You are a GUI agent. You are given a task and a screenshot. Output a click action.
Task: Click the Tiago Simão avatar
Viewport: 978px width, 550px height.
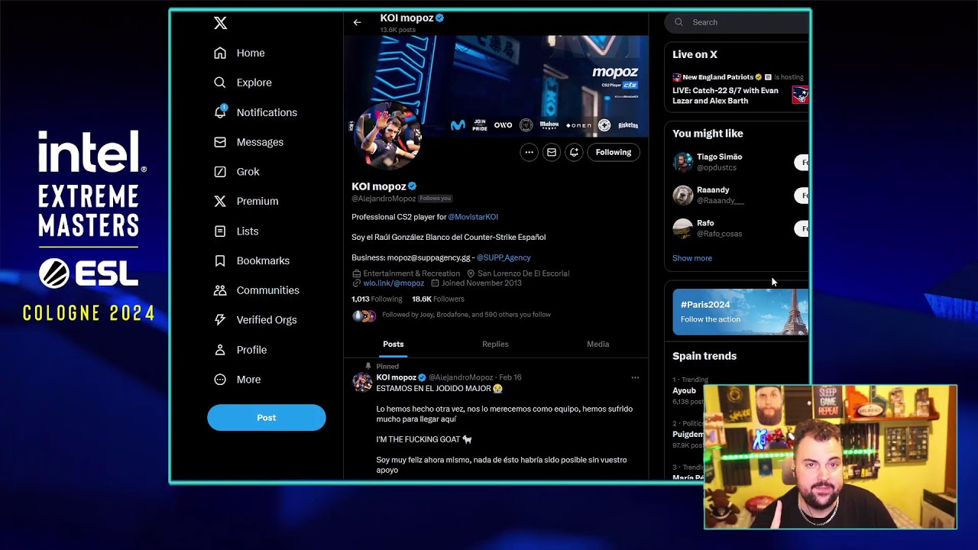682,162
